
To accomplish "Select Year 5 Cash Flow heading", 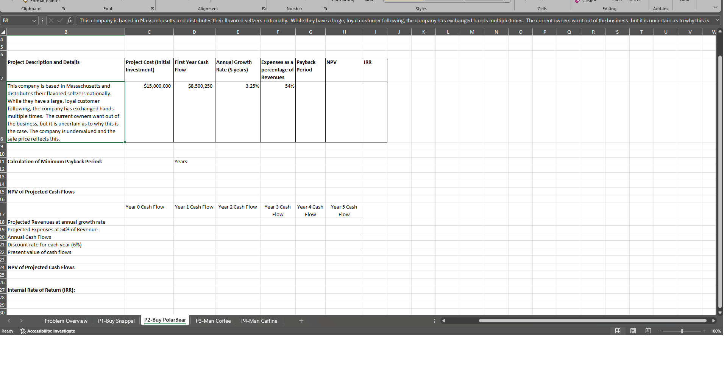I will point(344,210).
